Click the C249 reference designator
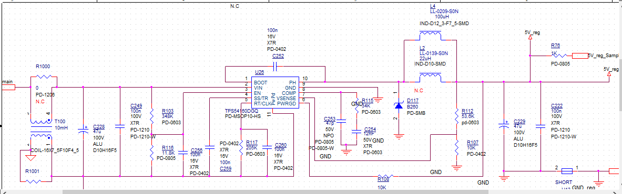This screenshot has width=622, height=194. coord(137,106)
